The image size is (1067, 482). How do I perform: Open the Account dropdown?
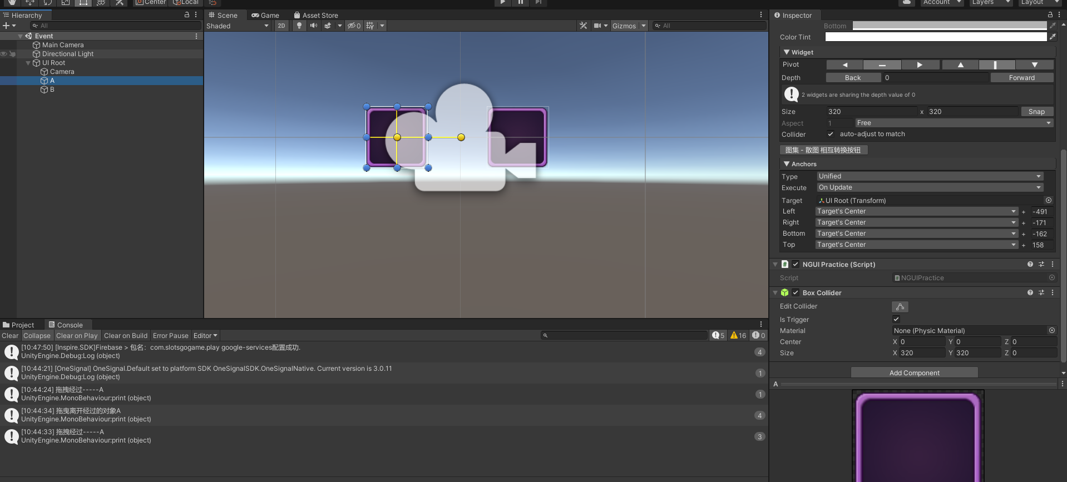tap(942, 2)
